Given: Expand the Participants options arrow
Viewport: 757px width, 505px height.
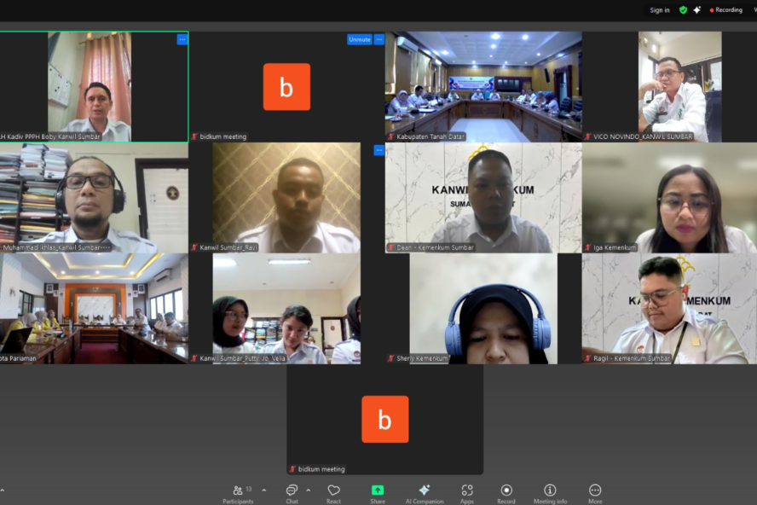Looking at the screenshot, I should click(263, 490).
